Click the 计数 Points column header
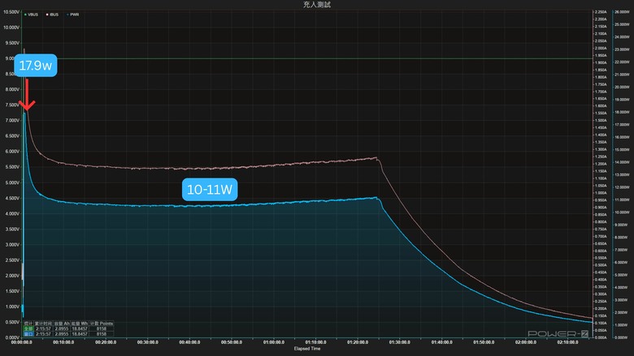The height and width of the screenshot is (356, 634). click(x=102, y=324)
